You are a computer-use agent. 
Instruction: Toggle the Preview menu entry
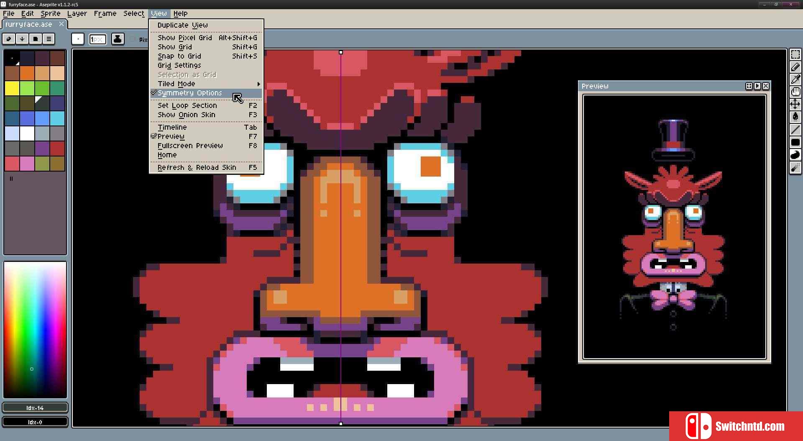pos(206,136)
